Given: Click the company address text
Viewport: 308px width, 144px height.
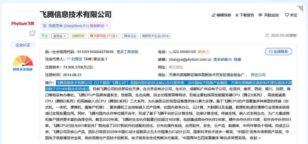Looking at the screenshot, I should point(208,75).
